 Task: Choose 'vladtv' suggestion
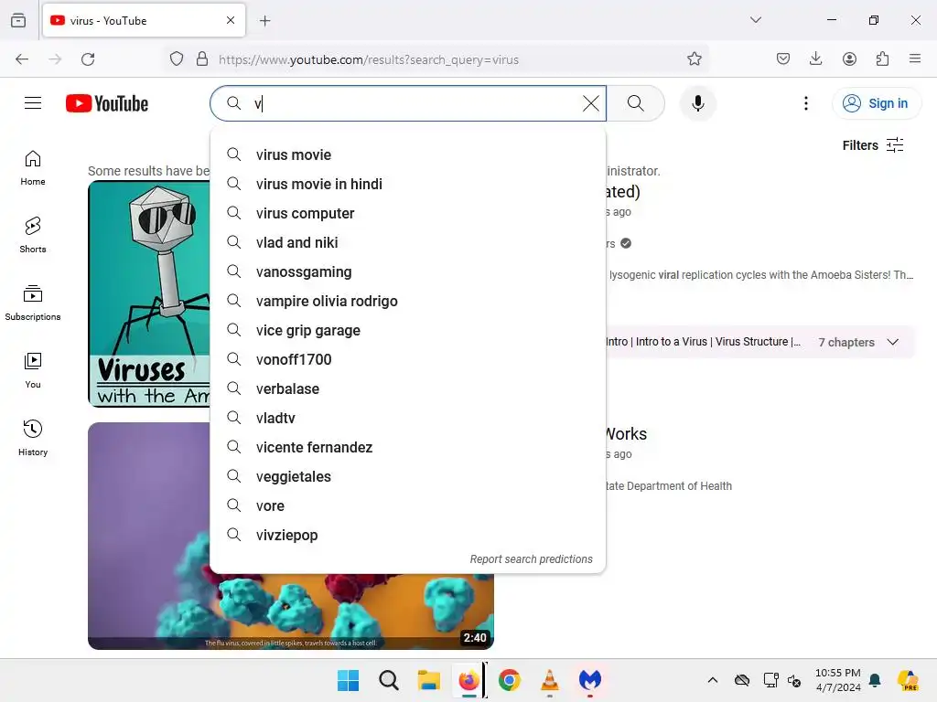tap(407, 418)
